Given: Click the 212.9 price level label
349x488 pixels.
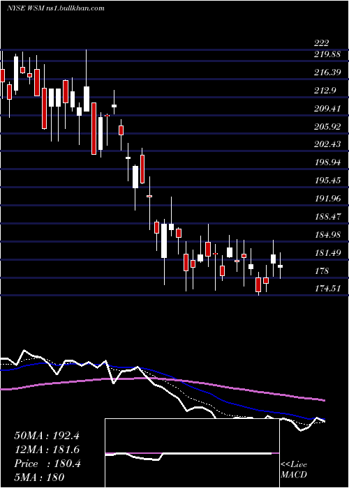Looking at the screenshot, I should point(325,91).
